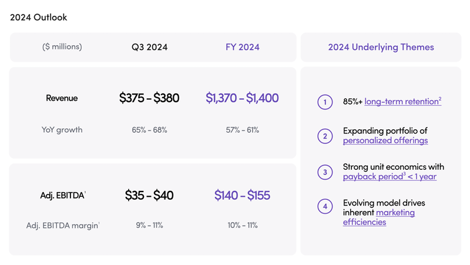This screenshot has width=470, height=265.
Task: Click the Revenue row label
Action: (x=62, y=98)
